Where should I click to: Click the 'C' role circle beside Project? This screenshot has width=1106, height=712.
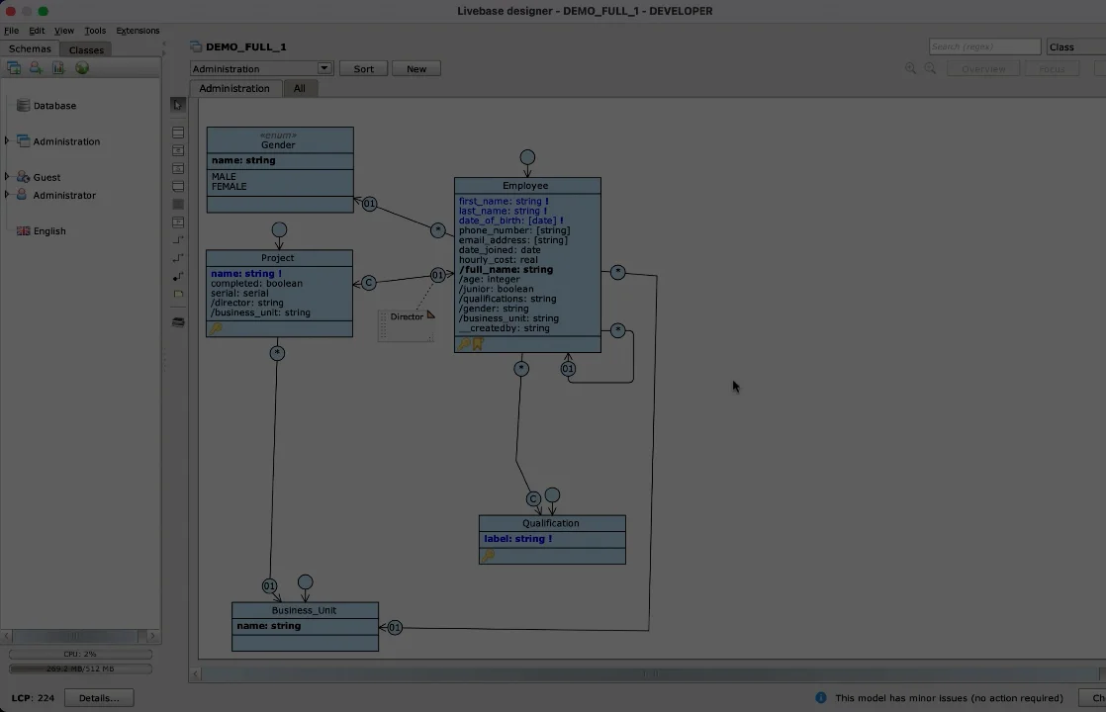click(x=369, y=283)
